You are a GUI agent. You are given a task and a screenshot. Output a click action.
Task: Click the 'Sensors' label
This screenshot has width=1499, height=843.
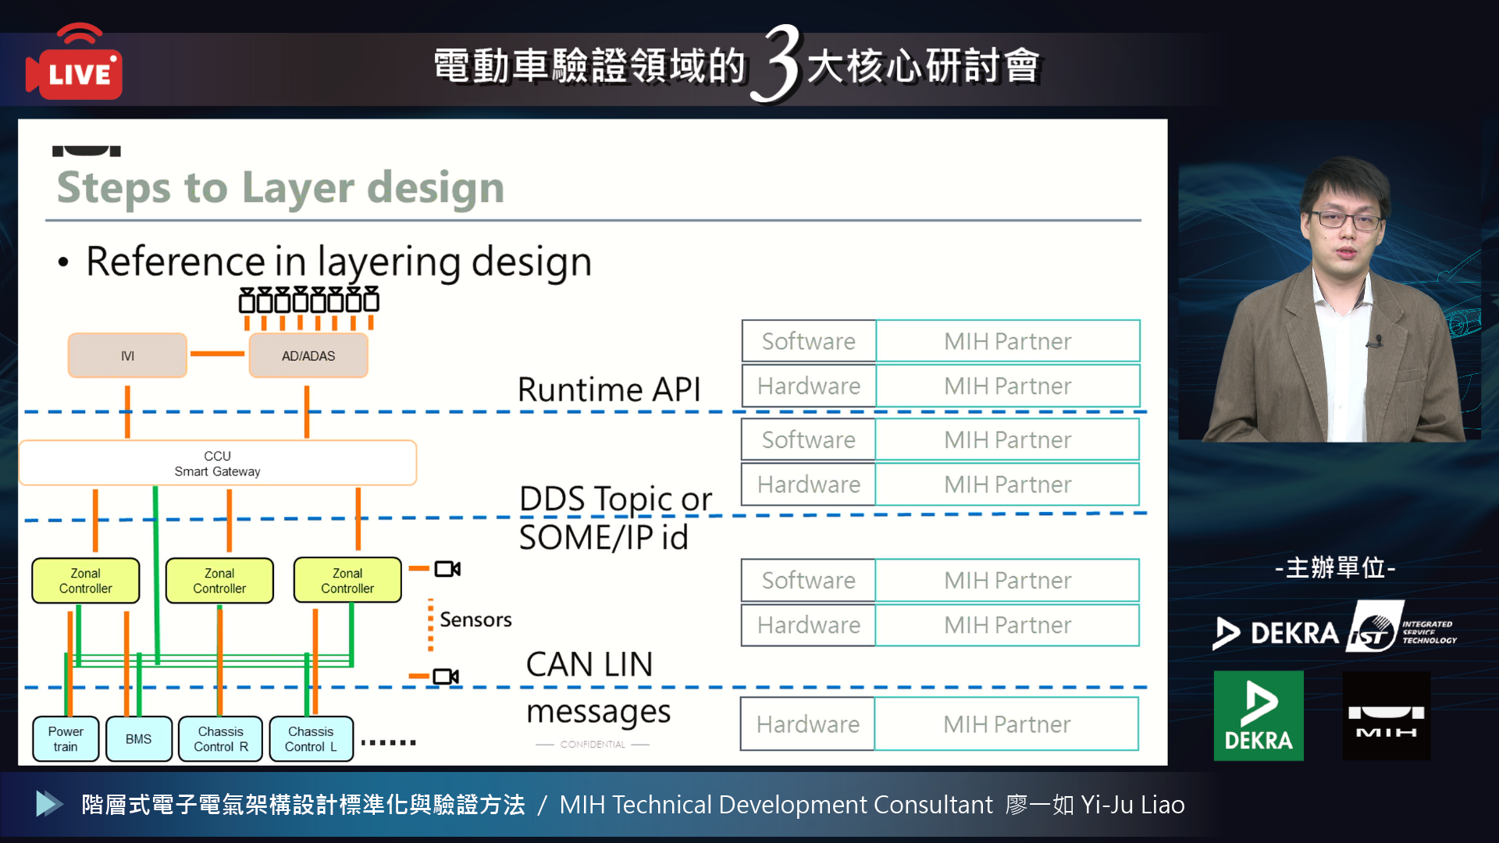475,620
